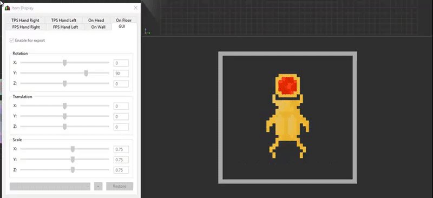This screenshot has height=198, width=433.
Task: Click the axis gizmo icon in viewport
Action: [147, 32]
